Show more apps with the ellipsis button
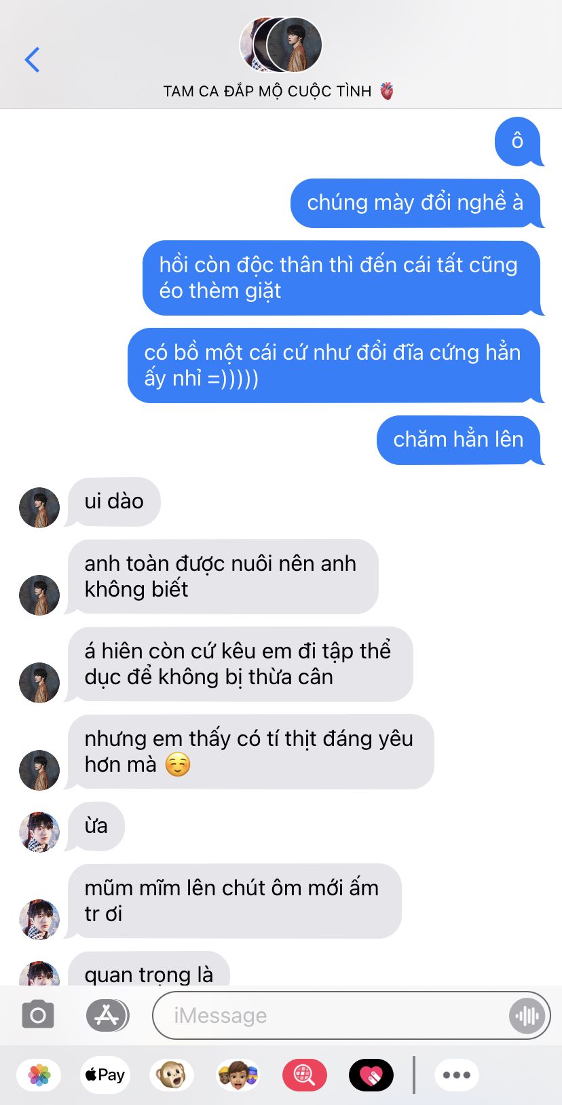Viewport: 562px width, 1105px height. coord(457,1075)
